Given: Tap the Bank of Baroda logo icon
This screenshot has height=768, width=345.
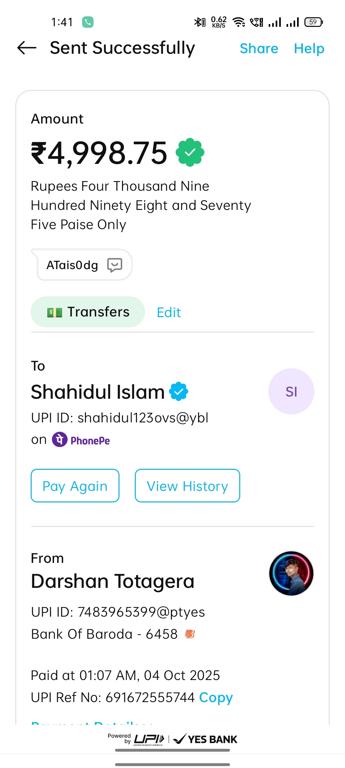Looking at the screenshot, I should tap(190, 634).
